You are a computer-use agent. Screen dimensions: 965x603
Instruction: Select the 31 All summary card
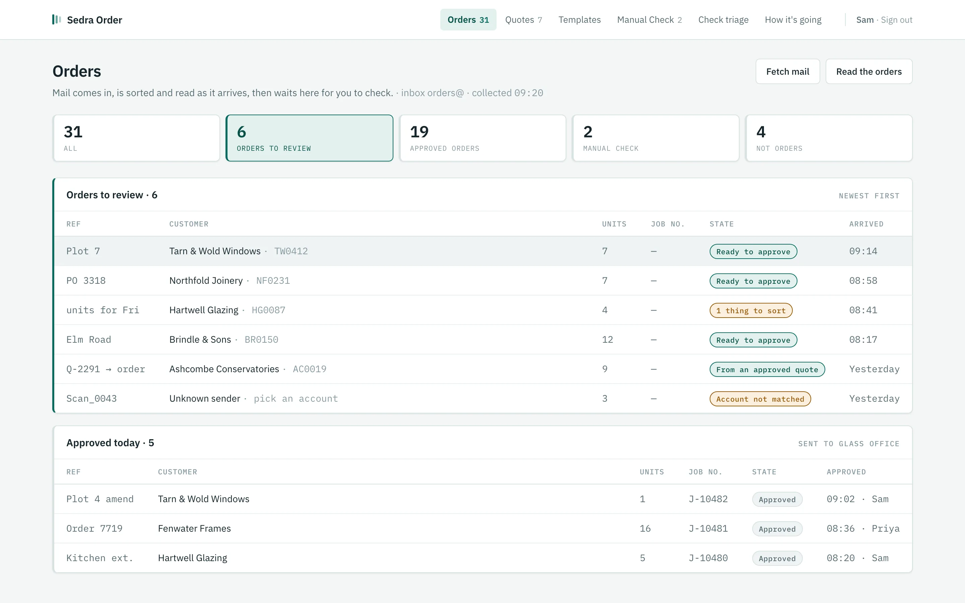click(x=136, y=138)
